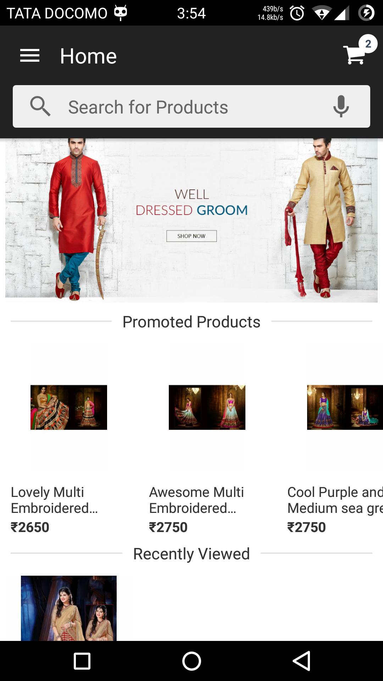Select the Awesome Multi Embroidered product title

click(x=196, y=500)
